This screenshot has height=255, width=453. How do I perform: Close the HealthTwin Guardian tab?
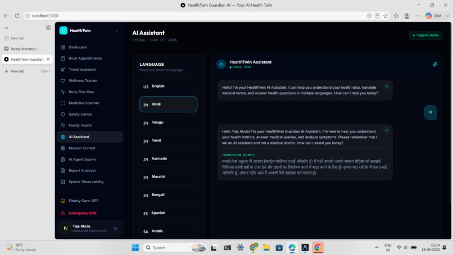coord(48,60)
